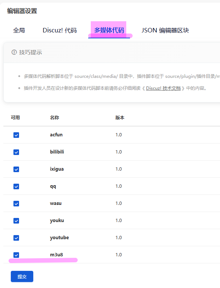This screenshot has width=220, height=288.
Task: Open the JSON 编辑器区块 tab
Action: pyautogui.click(x=165, y=30)
